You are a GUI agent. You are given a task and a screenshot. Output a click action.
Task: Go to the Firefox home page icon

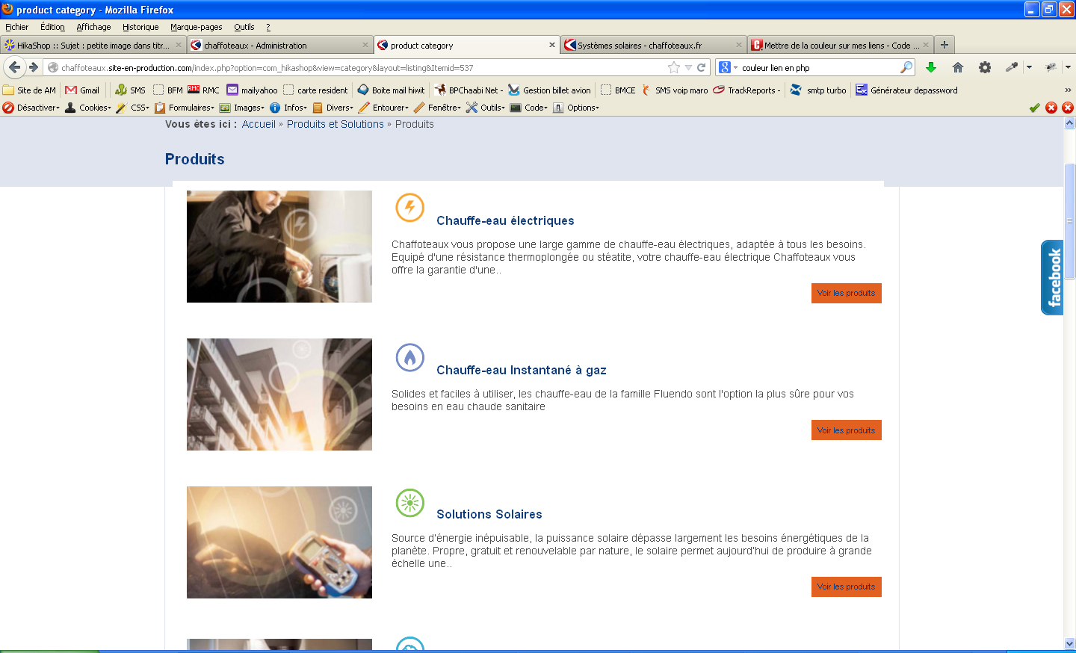958,67
